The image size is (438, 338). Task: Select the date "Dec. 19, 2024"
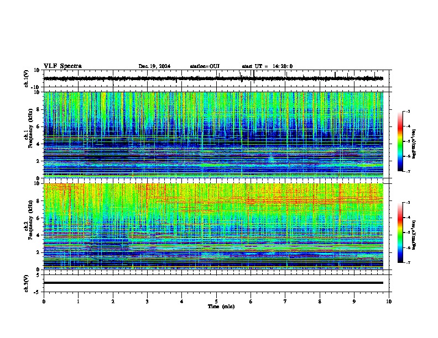[x=154, y=66]
